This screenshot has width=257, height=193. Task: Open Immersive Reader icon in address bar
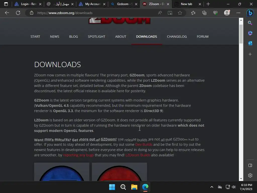coord(170,13)
